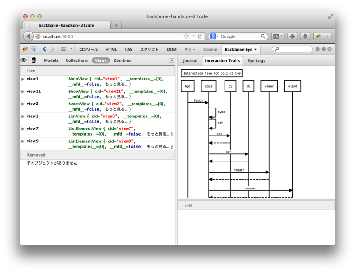
Task: Enter full screen with the corner arrows icon
Action: (x=331, y=16)
